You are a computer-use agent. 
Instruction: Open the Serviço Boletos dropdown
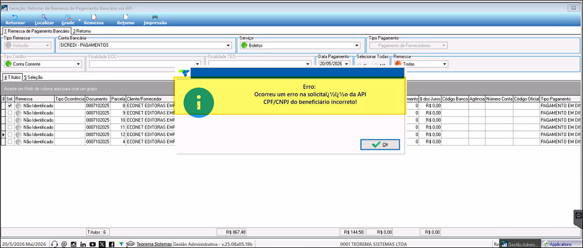coord(357,45)
